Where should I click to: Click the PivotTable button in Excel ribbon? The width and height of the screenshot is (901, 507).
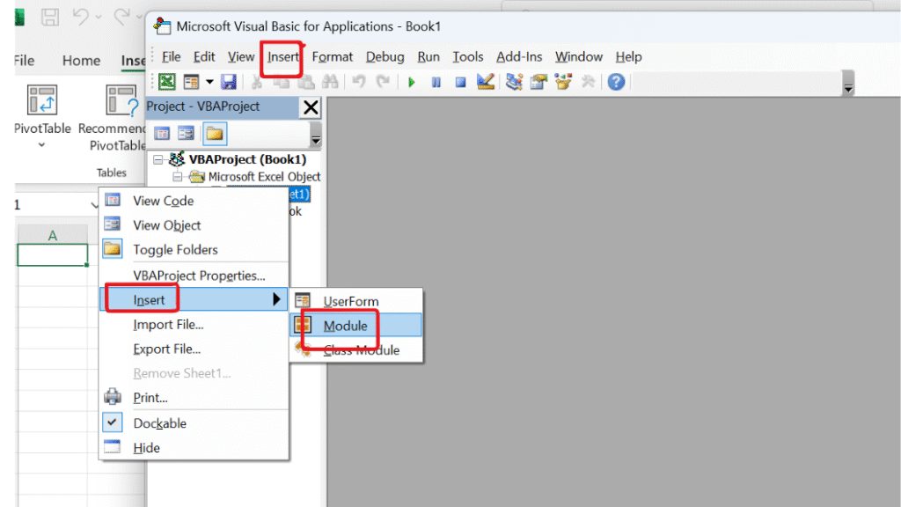pyautogui.click(x=42, y=110)
